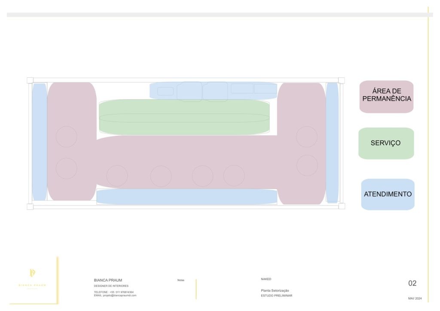Click the far-right blue vertical strip
Image resolution: width=440 pixels, height=311 pixels.
pyautogui.click(x=332, y=142)
